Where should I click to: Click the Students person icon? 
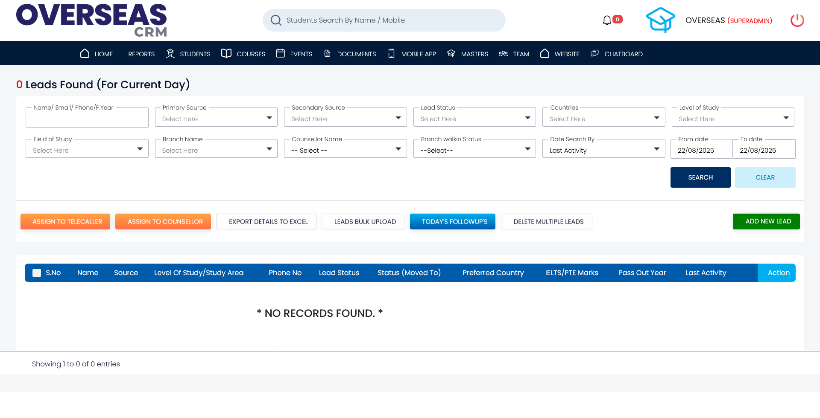click(x=170, y=53)
